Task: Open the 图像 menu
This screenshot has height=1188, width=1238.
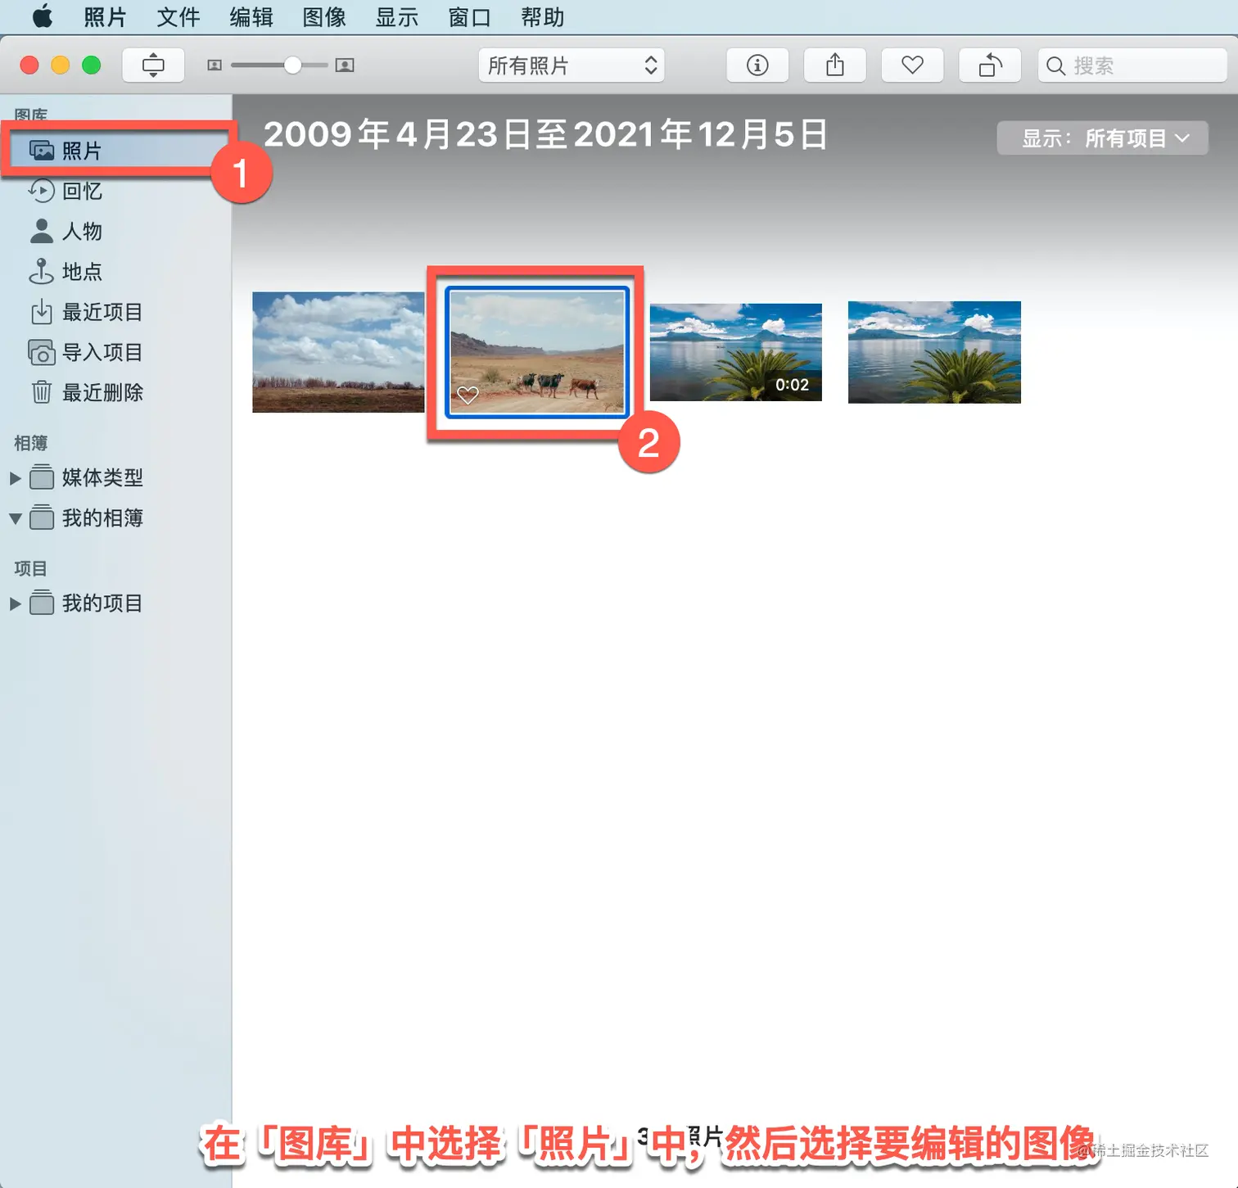Action: [324, 17]
